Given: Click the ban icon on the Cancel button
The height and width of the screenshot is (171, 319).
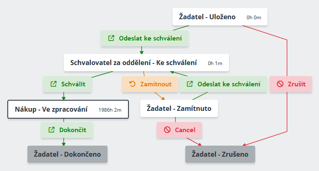Looking at the screenshot, I should [x=167, y=130].
